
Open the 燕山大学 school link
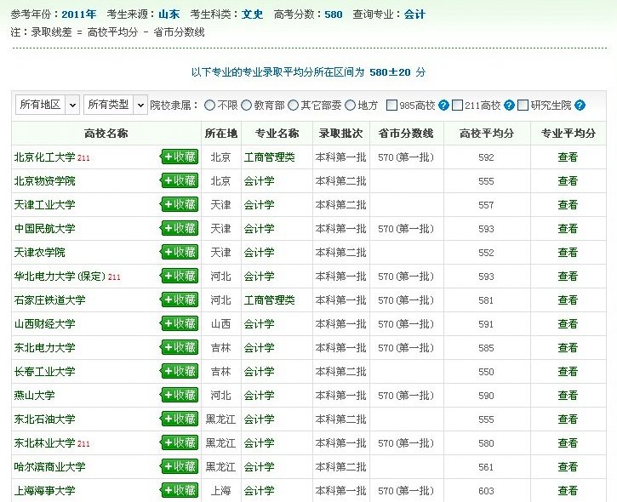[x=34, y=396]
